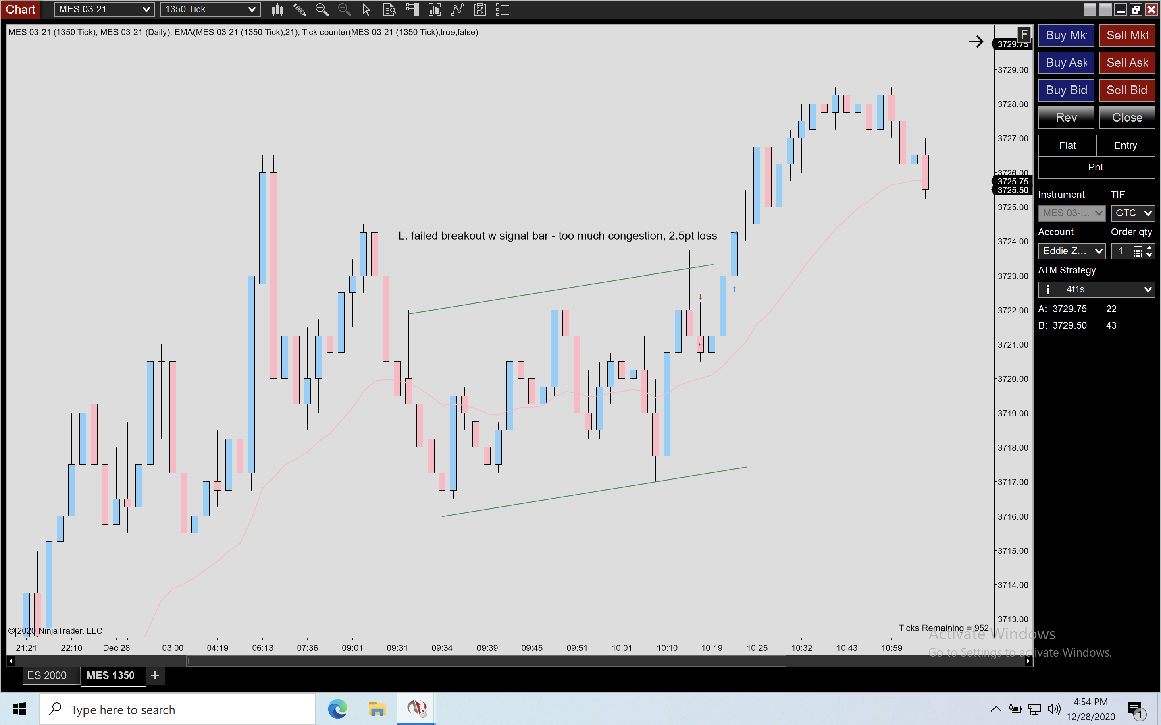Click the zoom out magnifier
Screen dimensions: 1161x725
pos(344,10)
